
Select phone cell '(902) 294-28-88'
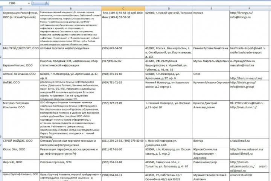[x=123, y=166]
